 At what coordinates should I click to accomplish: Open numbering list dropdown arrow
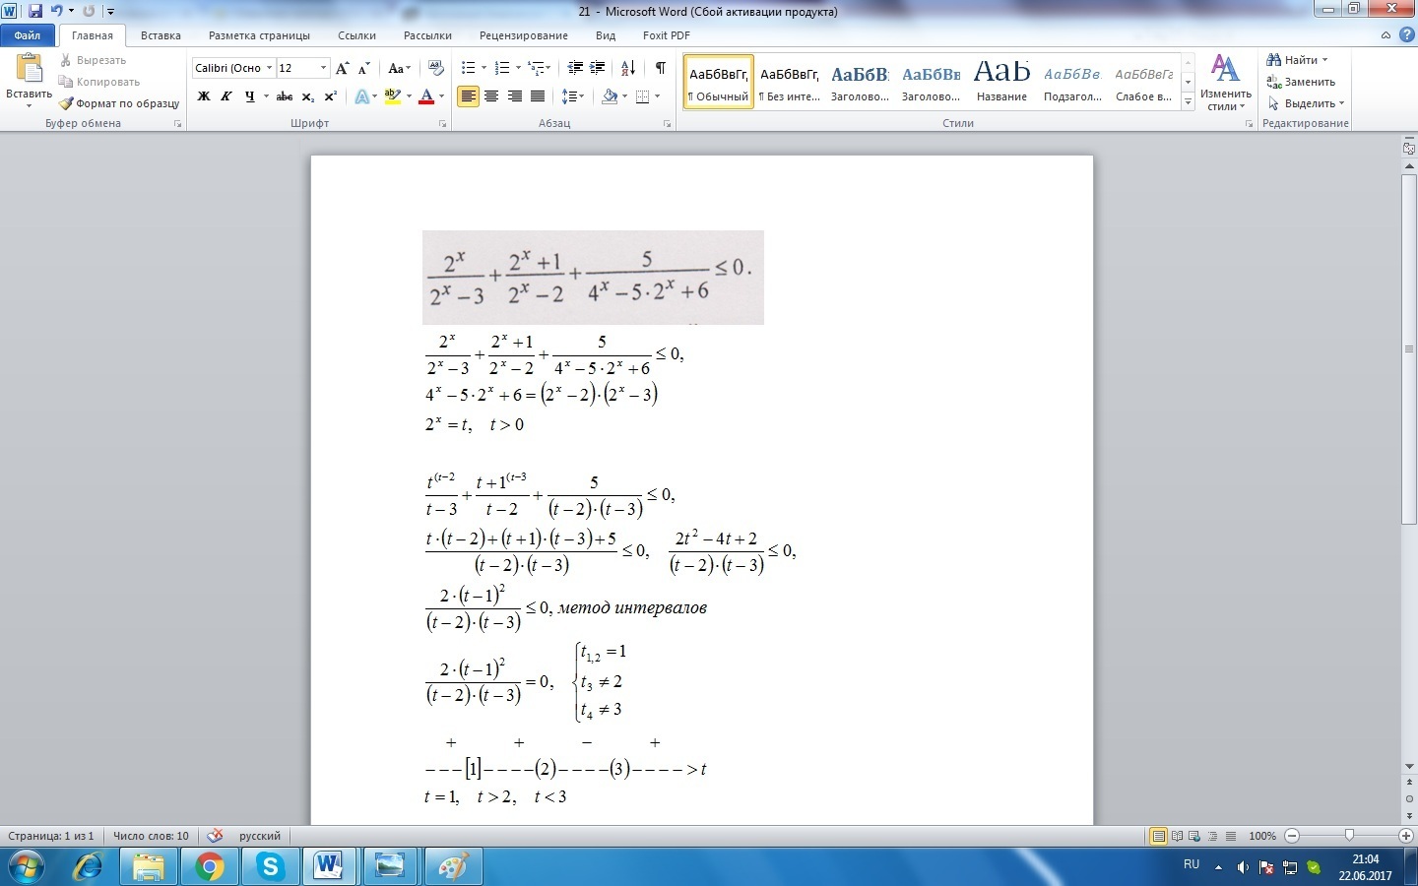tap(518, 68)
